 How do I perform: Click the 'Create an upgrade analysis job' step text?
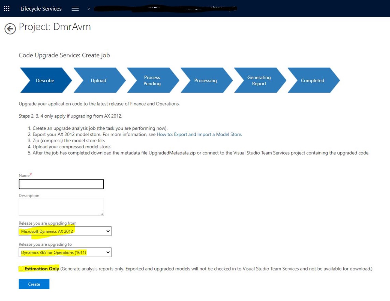tap(100, 128)
